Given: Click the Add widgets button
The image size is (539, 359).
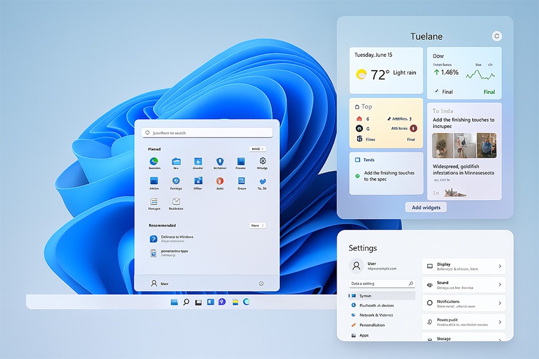Looking at the screenshot, I should click(426, 208).
